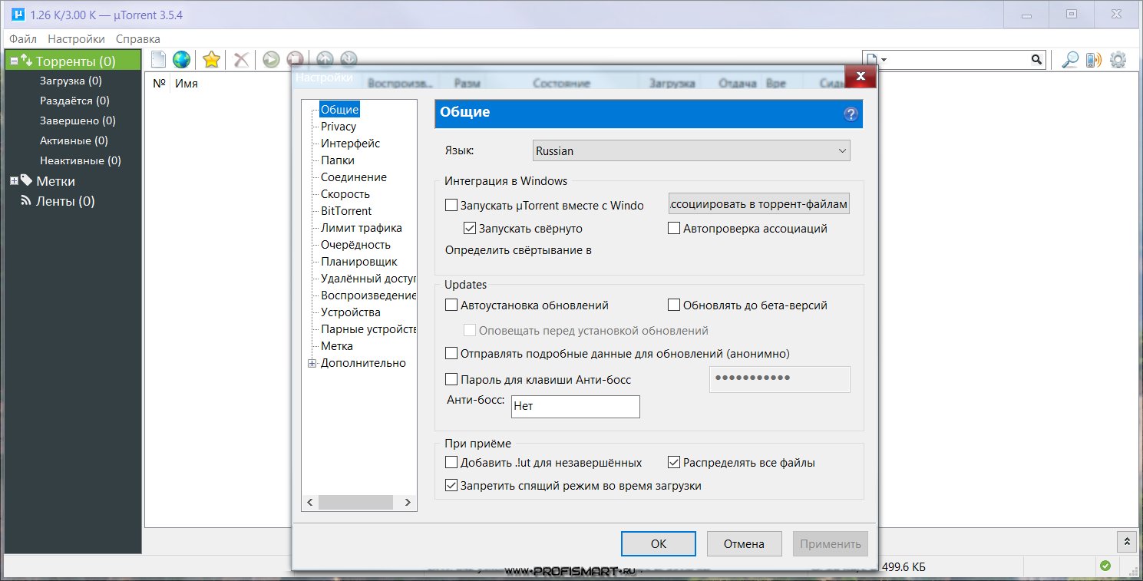Select Интерфейс in settings tree
Screen dimensions: 1143x581
[x=350, y=143]
